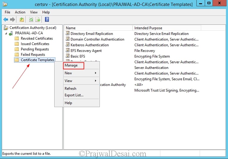Screen dimensions: 228x159
Task: Select Failed Requests in the tree
Action: pos(33,55)
